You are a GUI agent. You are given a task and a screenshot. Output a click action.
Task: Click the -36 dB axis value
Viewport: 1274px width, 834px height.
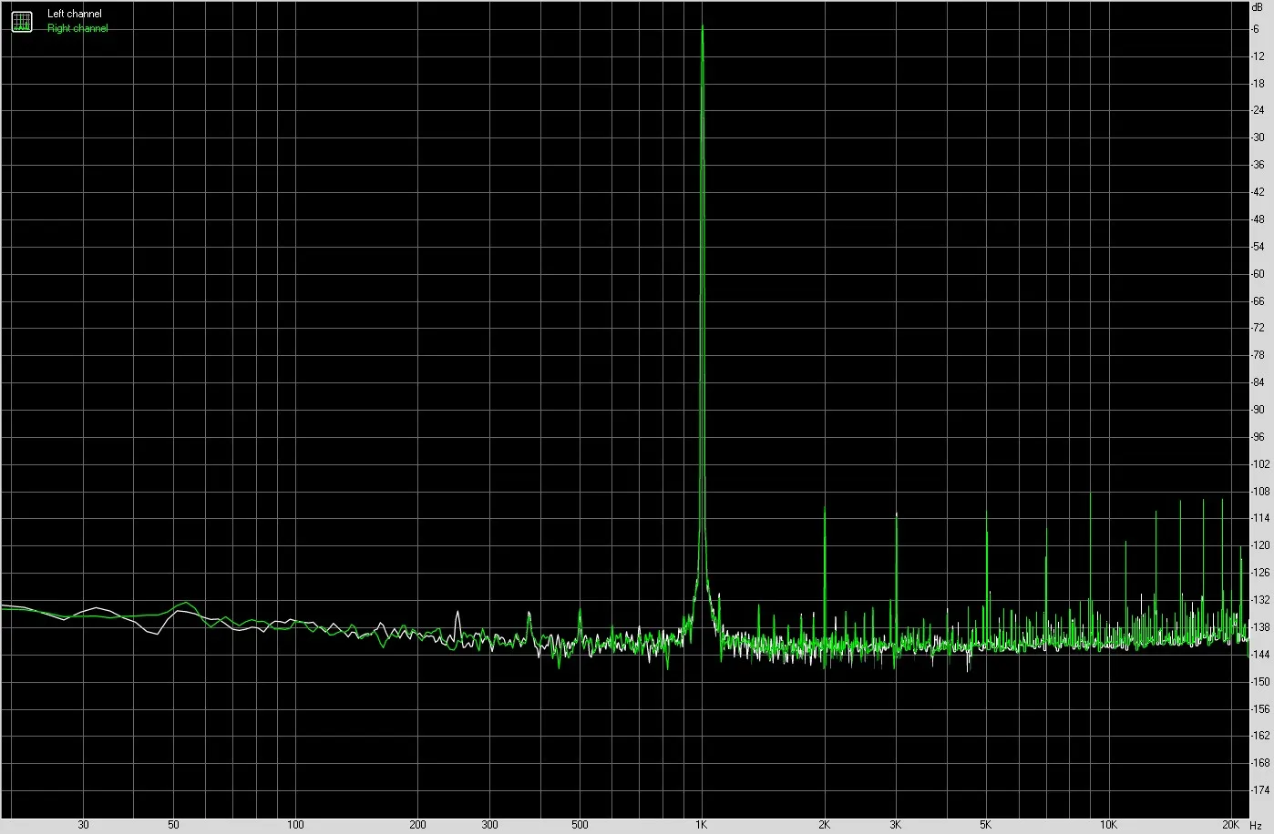coord(1258,165)
